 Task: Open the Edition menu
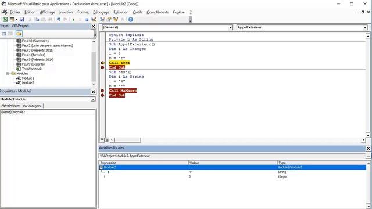pos(30,12)
